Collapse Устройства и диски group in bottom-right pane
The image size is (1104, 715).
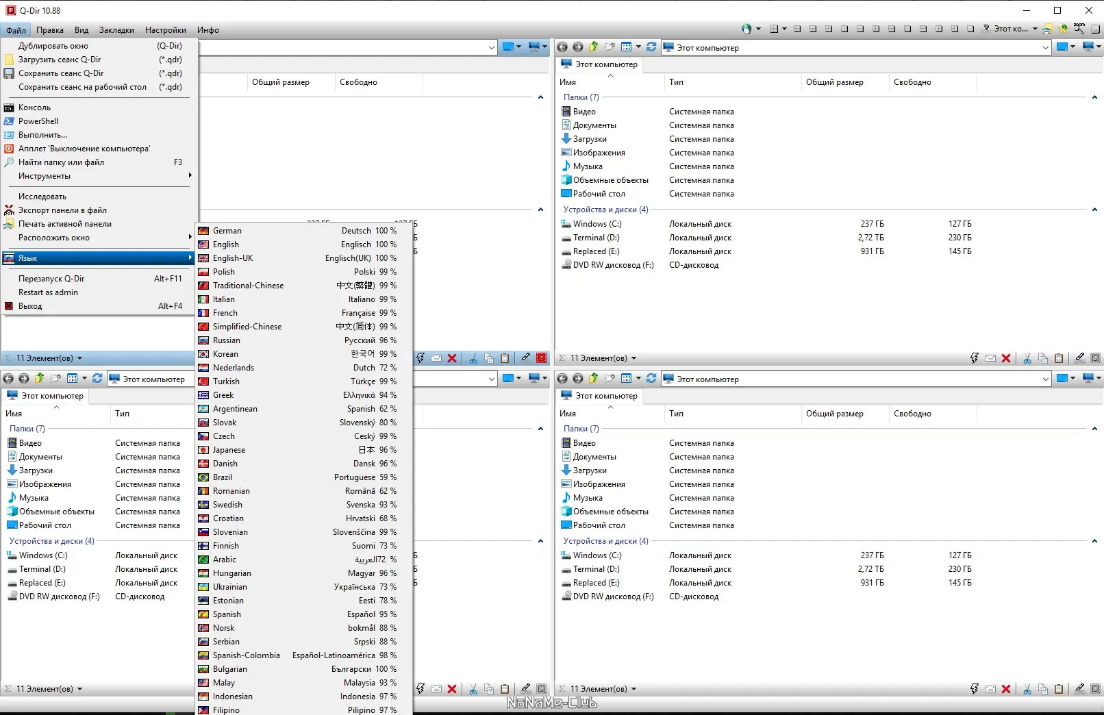(1094, 541)
